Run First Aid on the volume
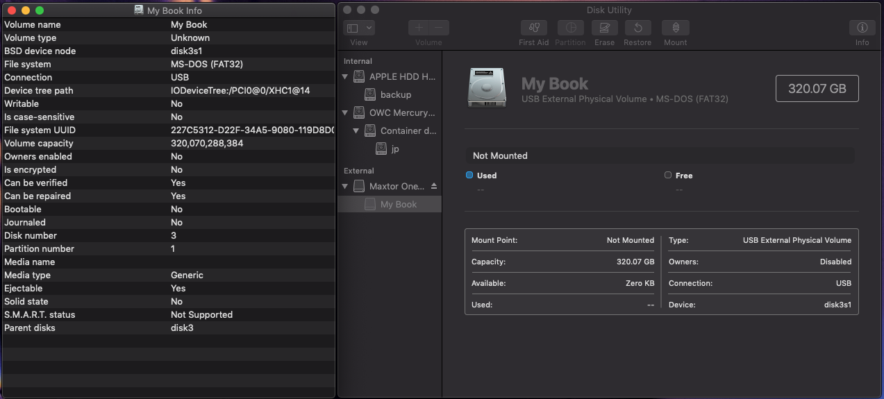This screenshot has width=884, height=399. [x=533, y=28]
